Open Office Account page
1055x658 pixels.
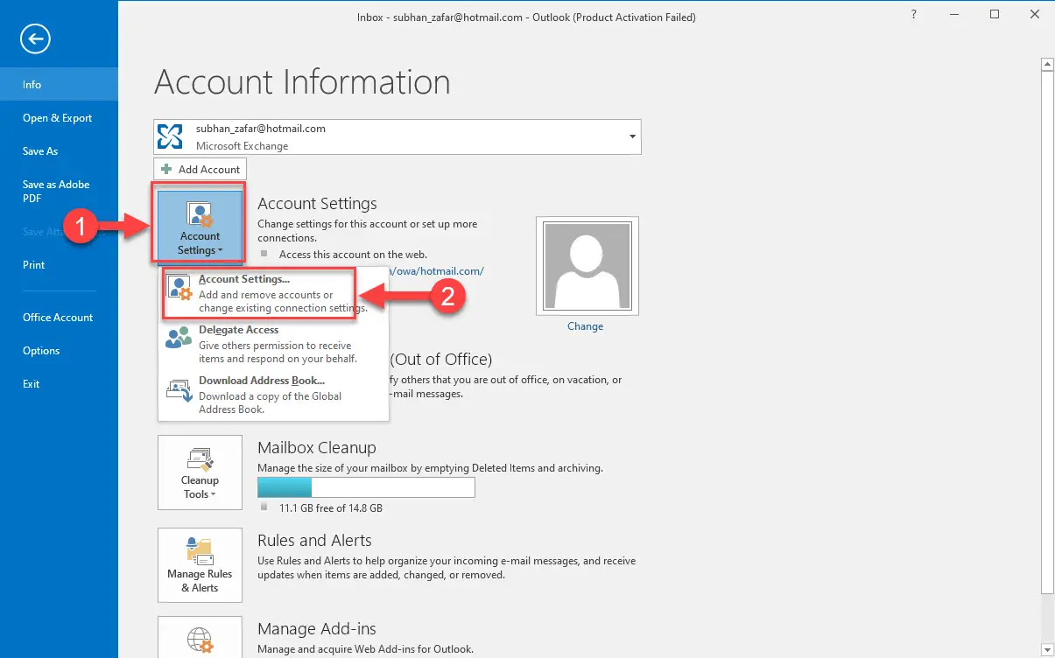pos(59,318)
